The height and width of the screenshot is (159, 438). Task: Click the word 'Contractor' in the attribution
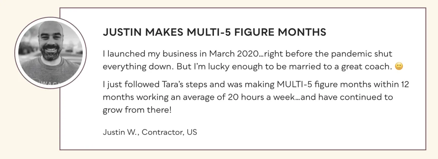161,132
